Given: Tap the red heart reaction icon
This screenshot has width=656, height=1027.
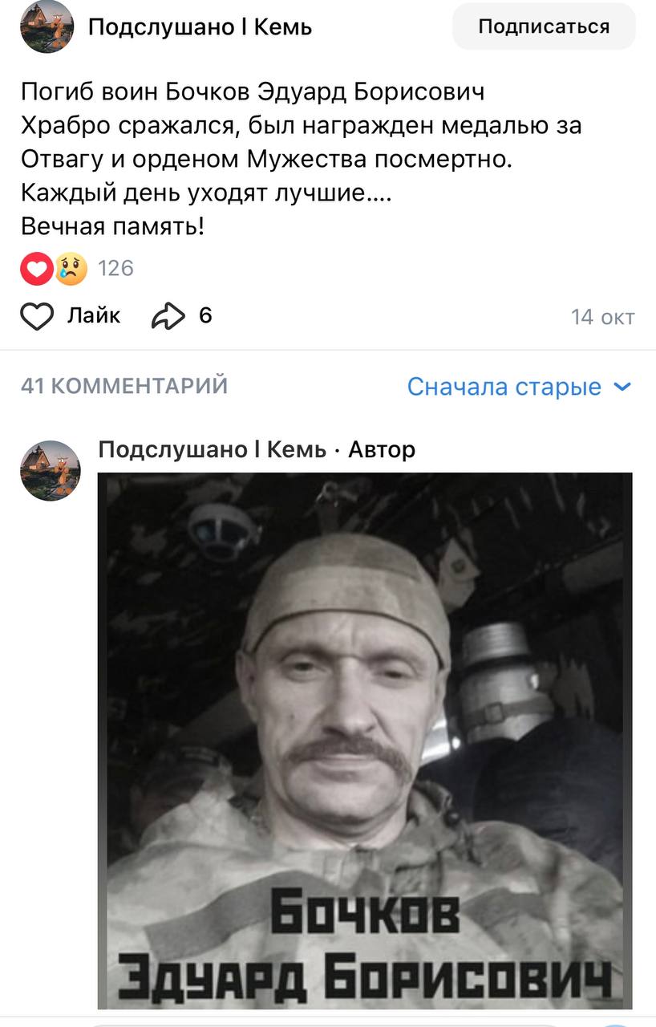Looking at the screenshot, I should coord(36,268).
